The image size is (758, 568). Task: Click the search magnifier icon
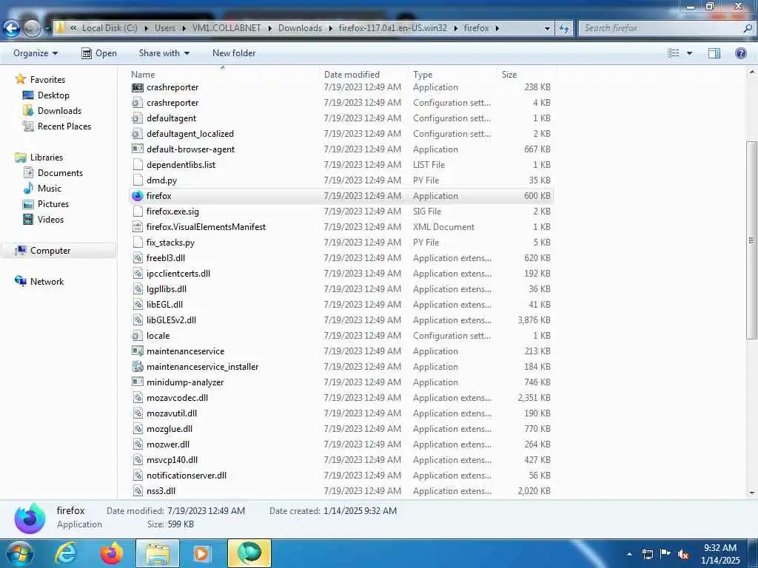click(748, 28)
